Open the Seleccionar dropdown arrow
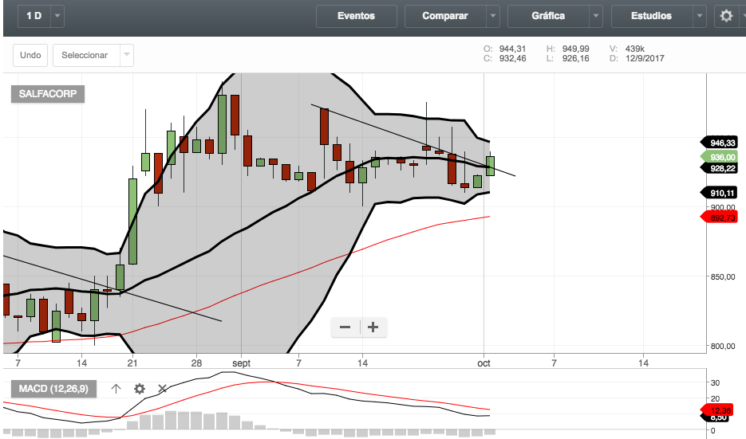This screenshot has width=746, height=439. pos(127,55)
